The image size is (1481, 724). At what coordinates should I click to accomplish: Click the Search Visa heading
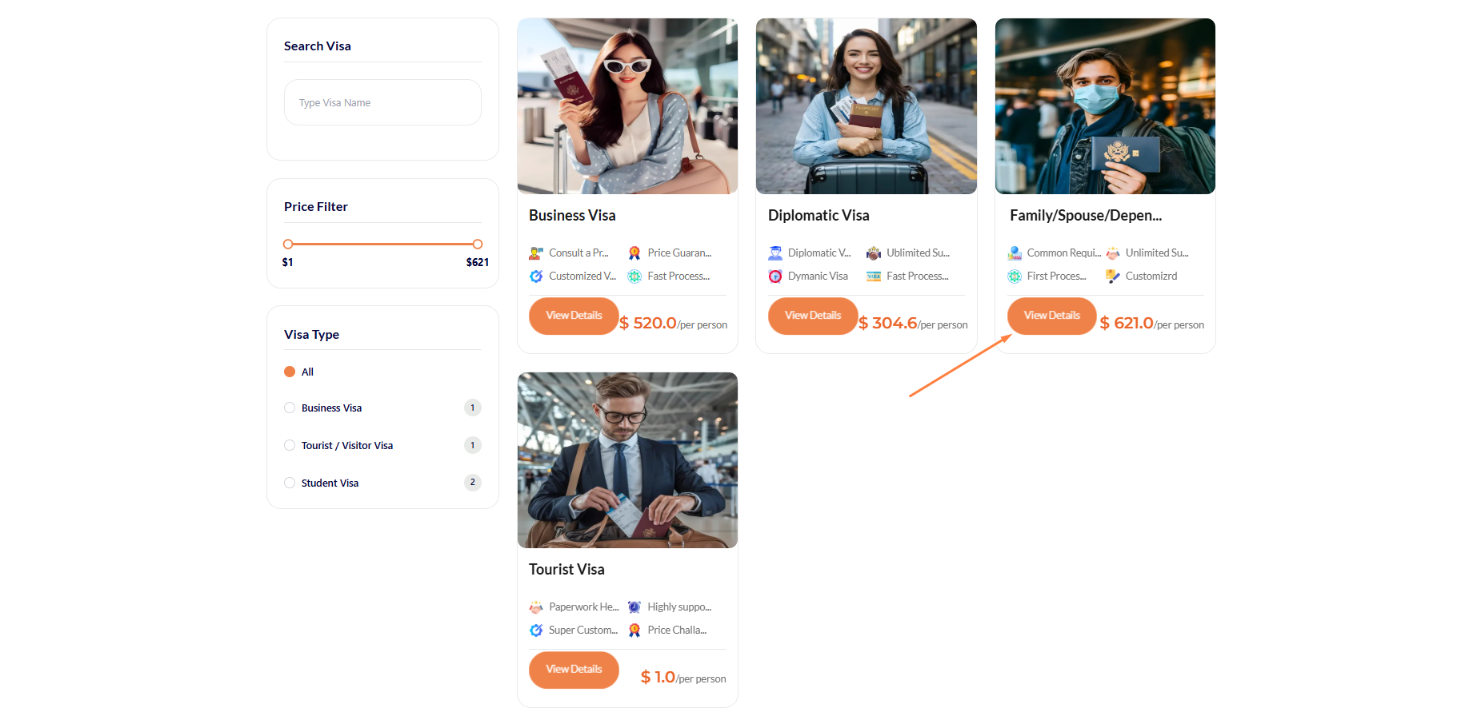(318, 46)
